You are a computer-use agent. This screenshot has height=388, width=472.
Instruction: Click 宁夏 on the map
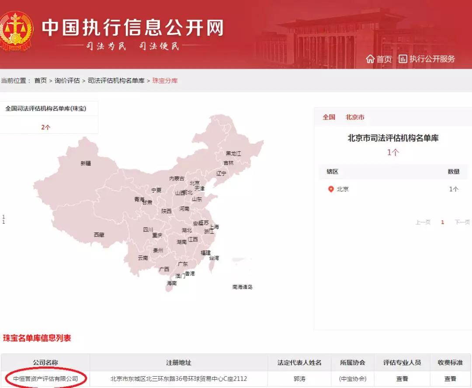156,190
